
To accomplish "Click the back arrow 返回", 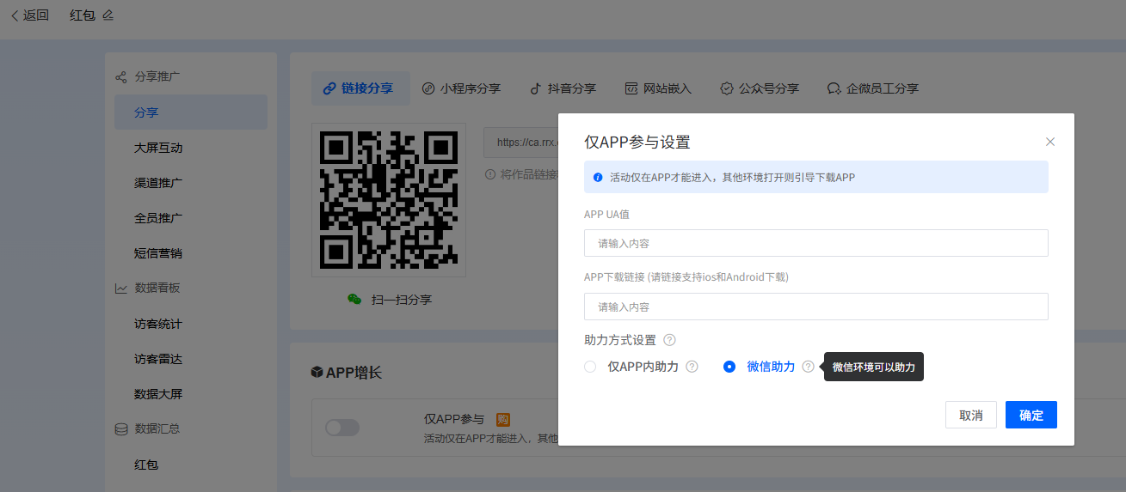I will [29, 15].
